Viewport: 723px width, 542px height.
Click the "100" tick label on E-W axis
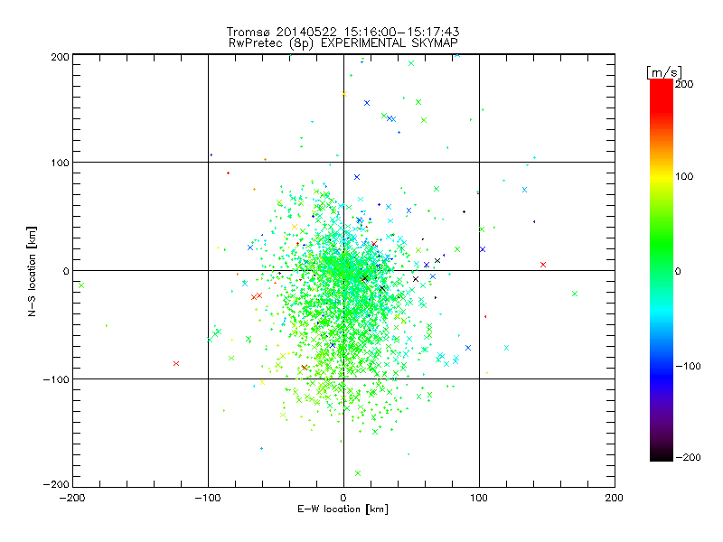coord(479,498)
